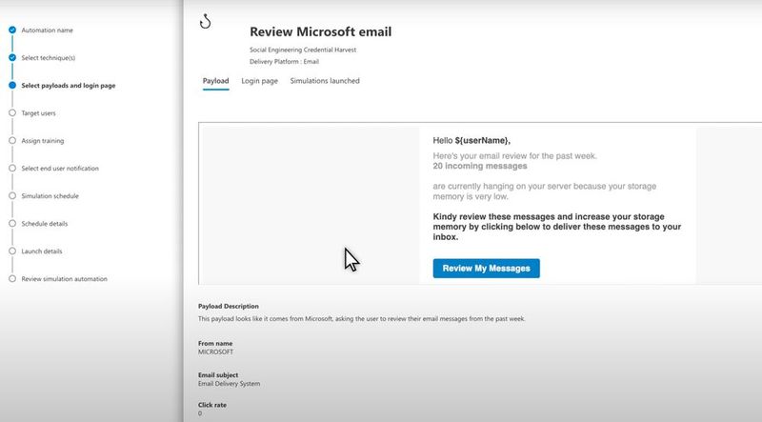Screen dimensions: 762x422
Task: Go to Automation name step
Action: click(47, 30)
